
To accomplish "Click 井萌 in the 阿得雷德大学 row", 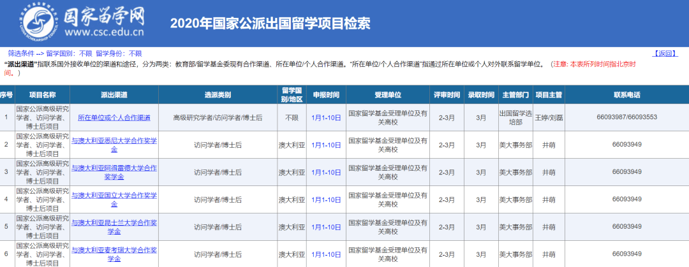I will tap(549, 172).
